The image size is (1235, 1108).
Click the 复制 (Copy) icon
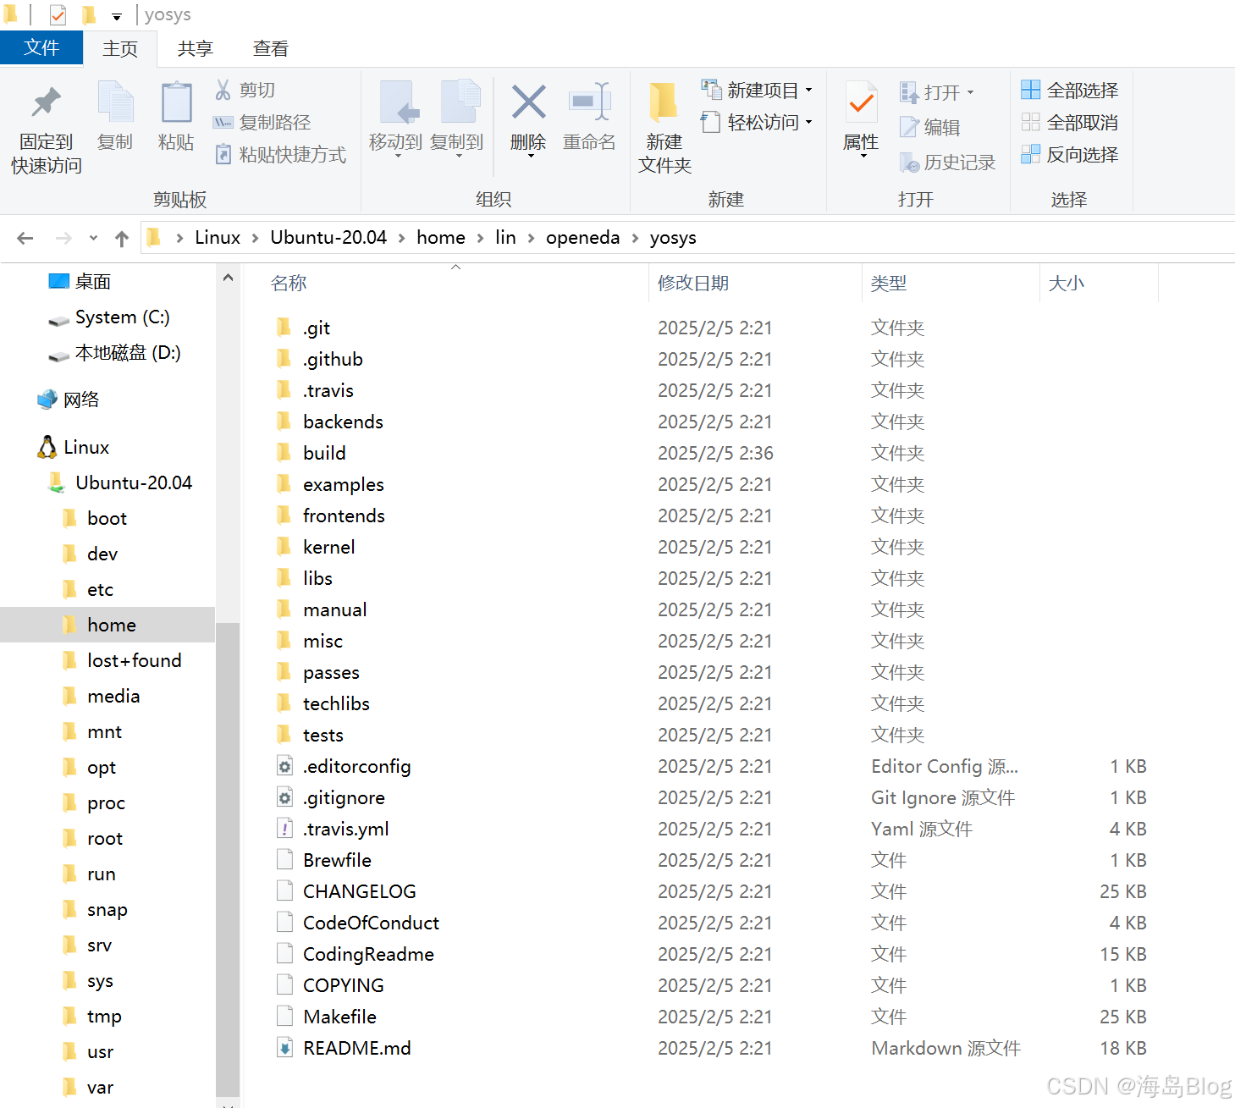click(x=115, y=117)
